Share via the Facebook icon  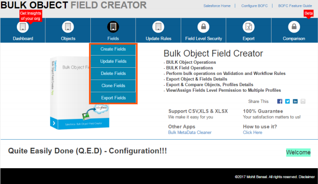click(x=280, y=101)
